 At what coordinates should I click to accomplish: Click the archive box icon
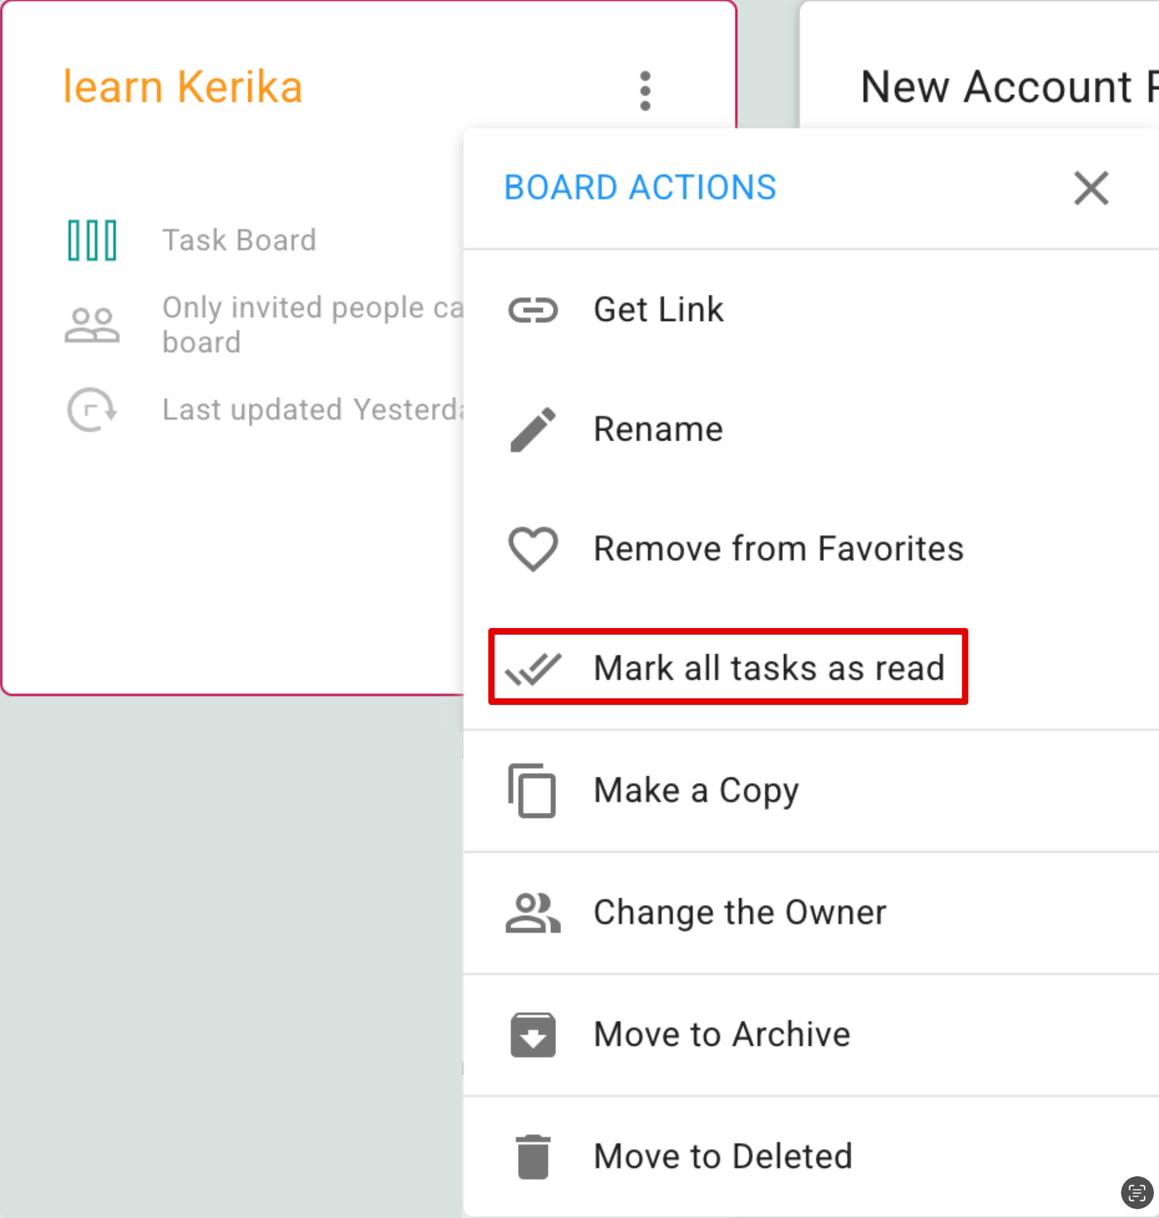pos(532,1034)
